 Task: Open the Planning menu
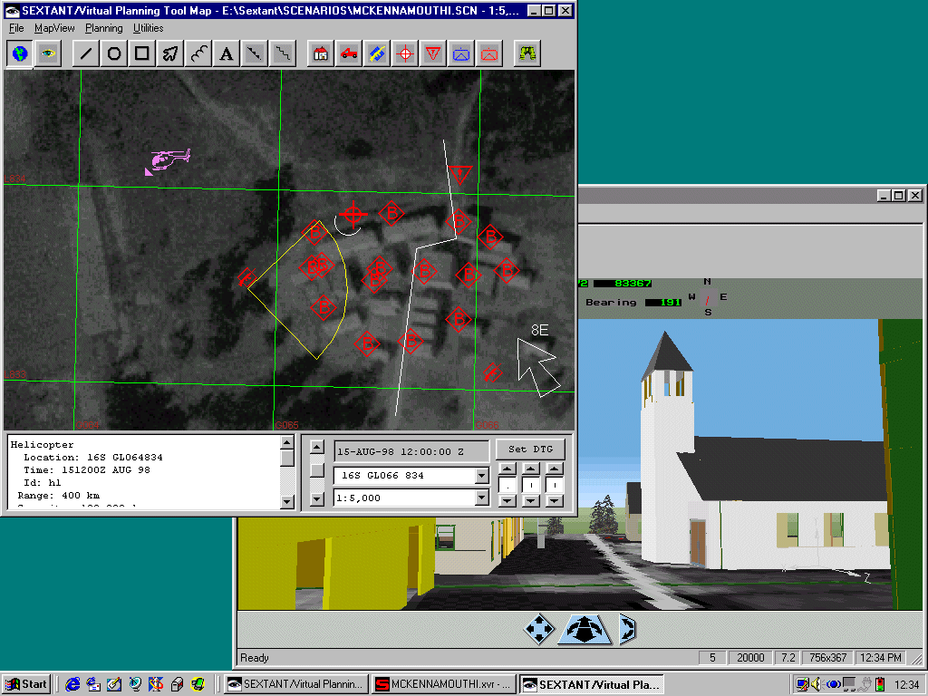(x=104, y=28)
